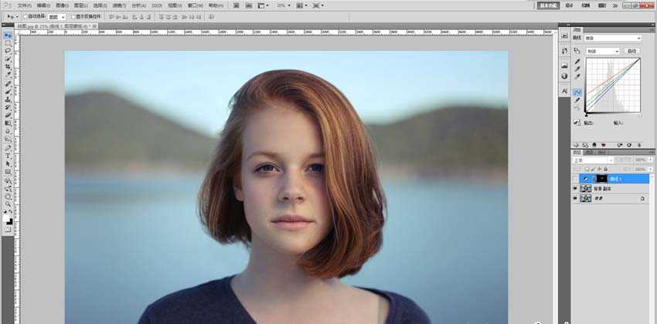The height and width of the screenshot is (324, 657).
Task: Click the Auto button in Curves panel
Action: 632,51
